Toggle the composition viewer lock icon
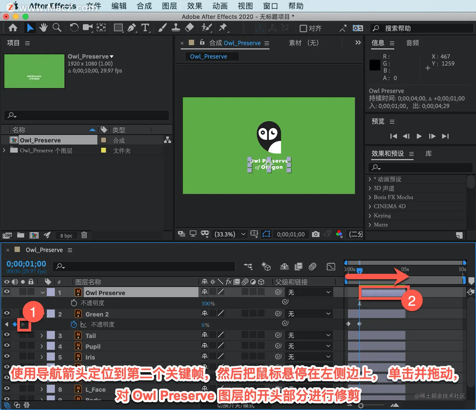Screen dimensions: 476x410 202,42
